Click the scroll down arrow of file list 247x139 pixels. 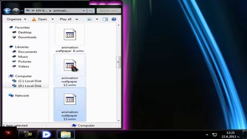pyautogui.click(x=118, y=120)
